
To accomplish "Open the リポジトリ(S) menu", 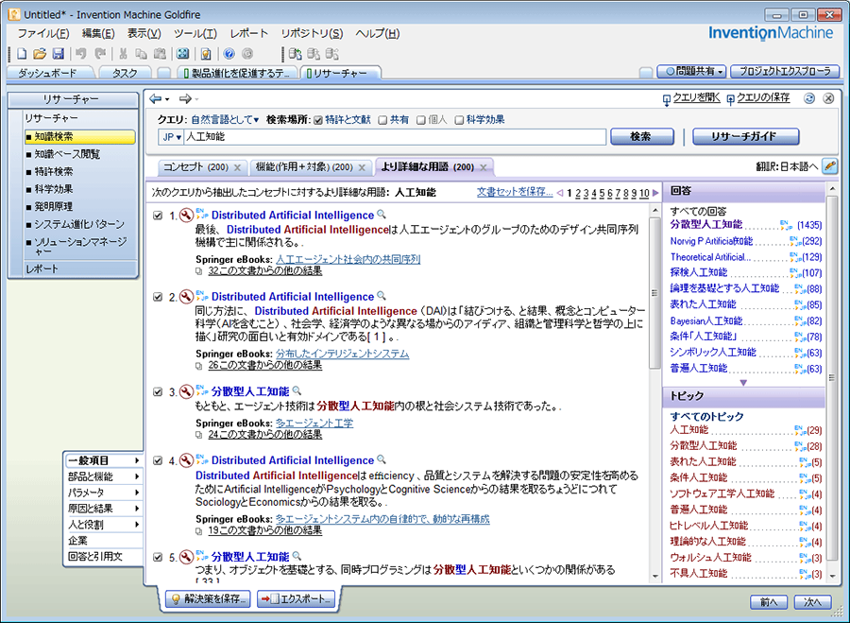I will coord(312,34).
